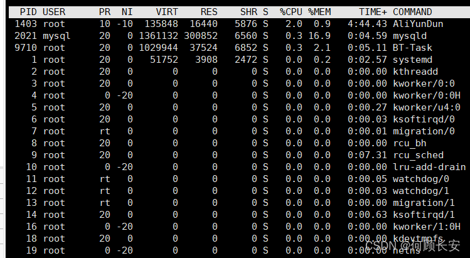Image resolution: width=470 pixels, height=258 pixels.
Task: Click the 4:44.43 time value
Action: [x=367, y=24]
